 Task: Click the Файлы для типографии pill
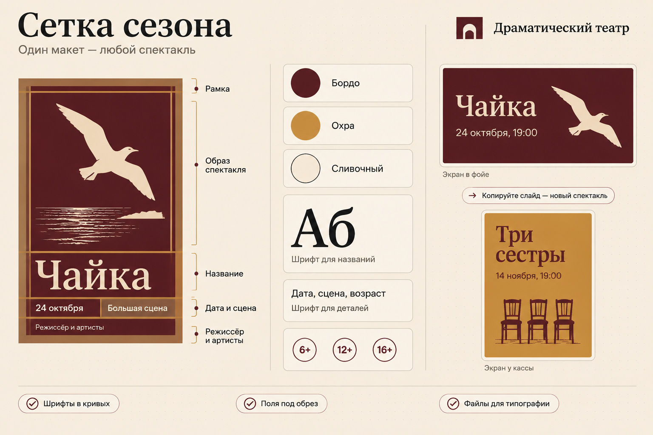coord(499,404)
